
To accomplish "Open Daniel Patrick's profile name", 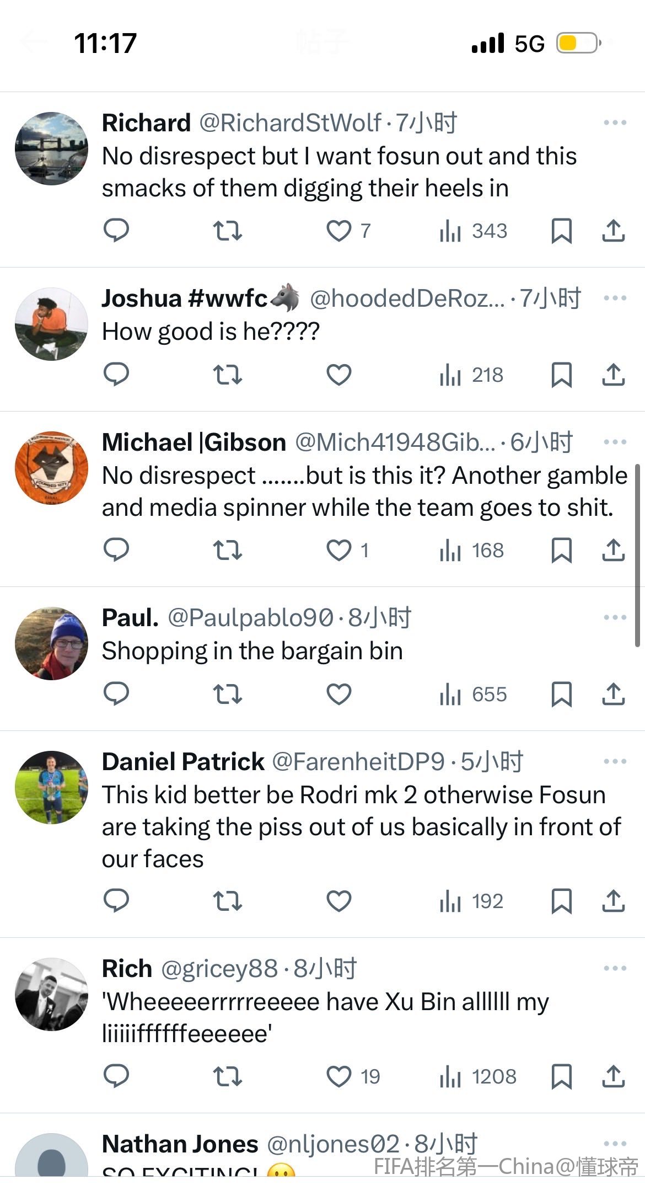I will click(x=183, y=762).
